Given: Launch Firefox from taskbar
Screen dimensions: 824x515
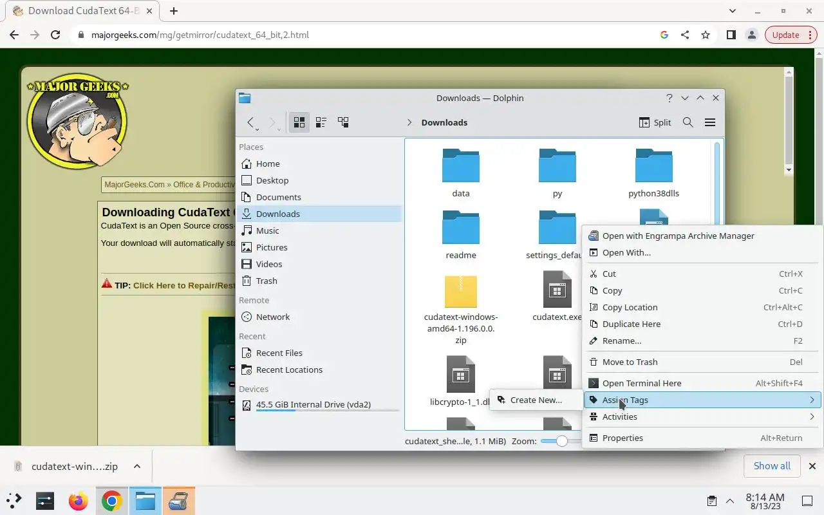Looking at the screenshot, I should click(79, 500).
